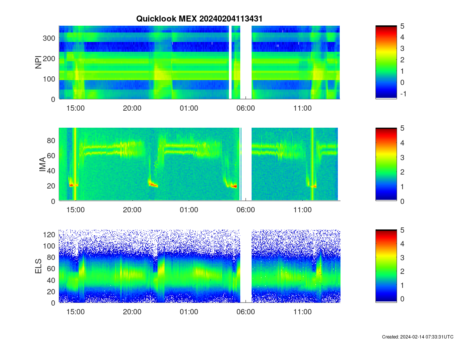Select the IMA spectrogram panel

pos(199,164)
